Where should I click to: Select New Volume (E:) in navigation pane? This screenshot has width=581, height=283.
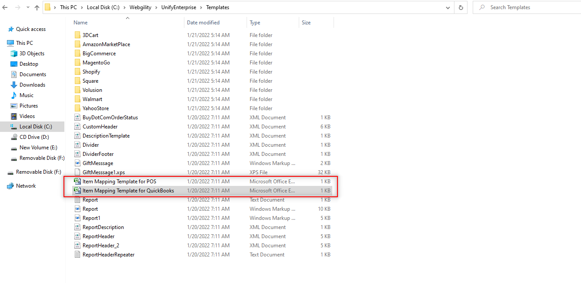point(38,148)
